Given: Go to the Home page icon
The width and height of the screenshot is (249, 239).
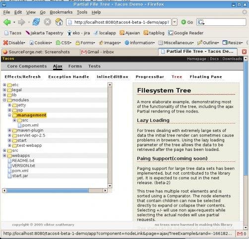Looking at the screenshot, I should (x=59, y=22).
